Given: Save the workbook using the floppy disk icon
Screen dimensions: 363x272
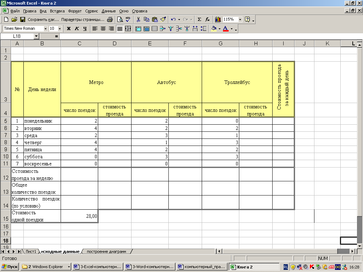Looking at the screenshot, I should [22, 19].
